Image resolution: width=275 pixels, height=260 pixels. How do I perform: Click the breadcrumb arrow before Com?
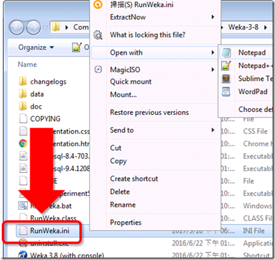pos(67,27)
